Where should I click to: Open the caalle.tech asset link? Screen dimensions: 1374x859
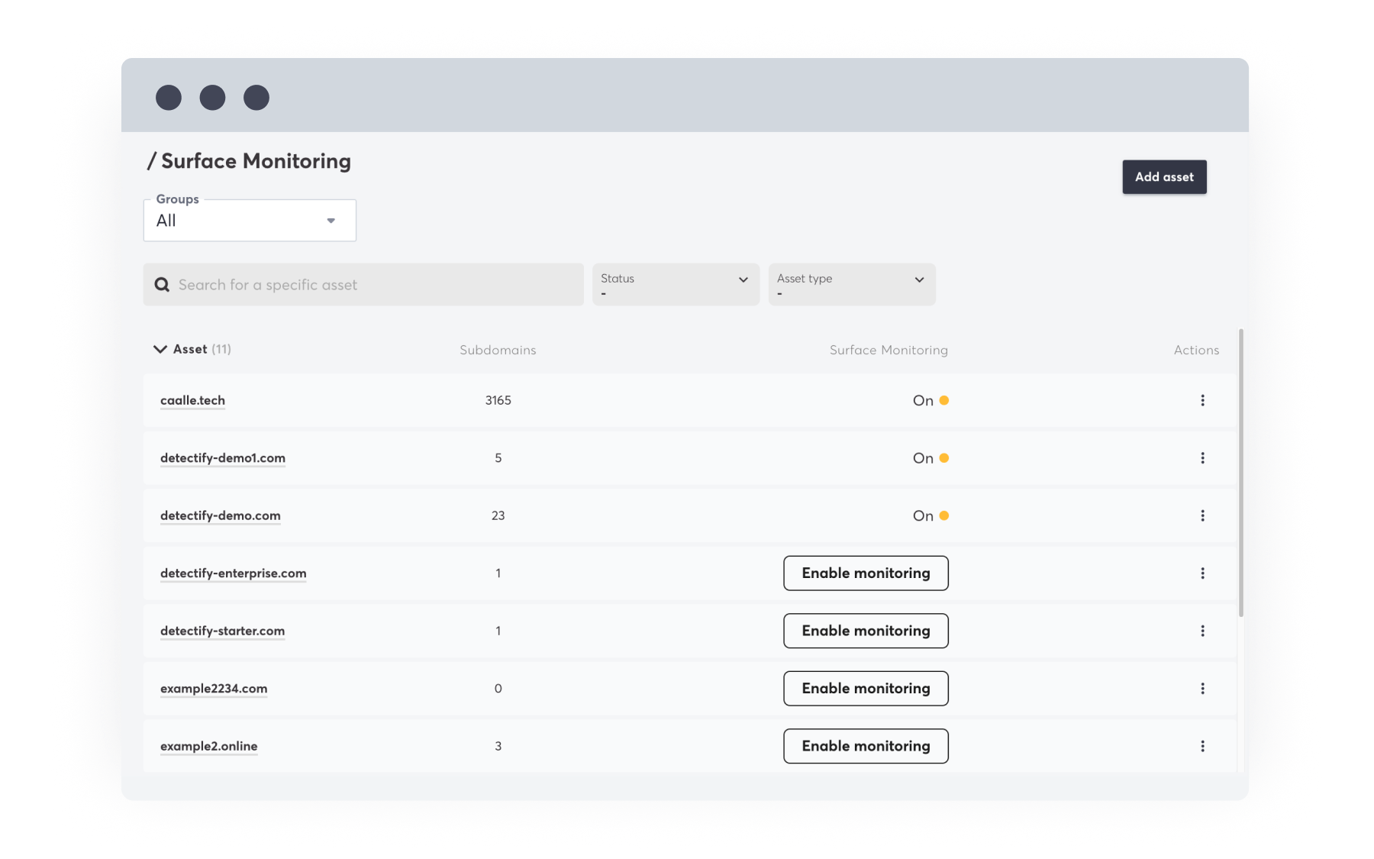[192, 400]
